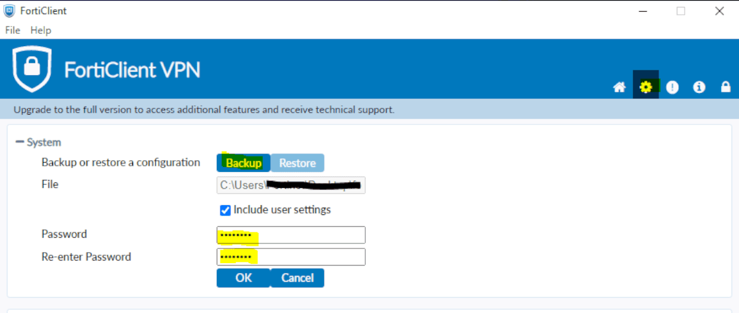
Task: Maximize the FortiClient window
Action: pyautogui.click(x=680, y=11)
